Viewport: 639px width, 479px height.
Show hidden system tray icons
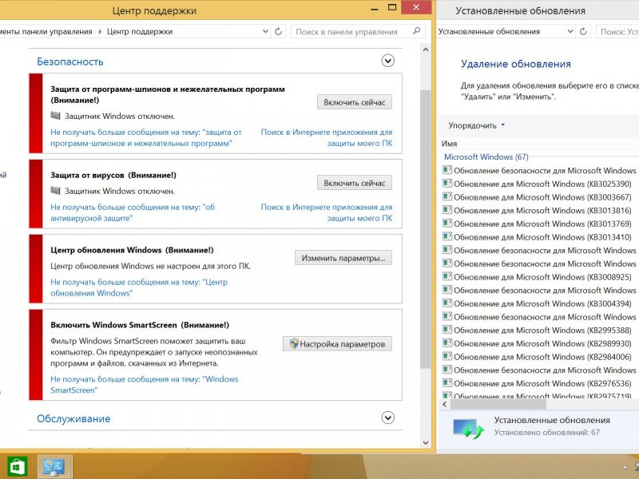pyautogui.click(x=625, y=468)
